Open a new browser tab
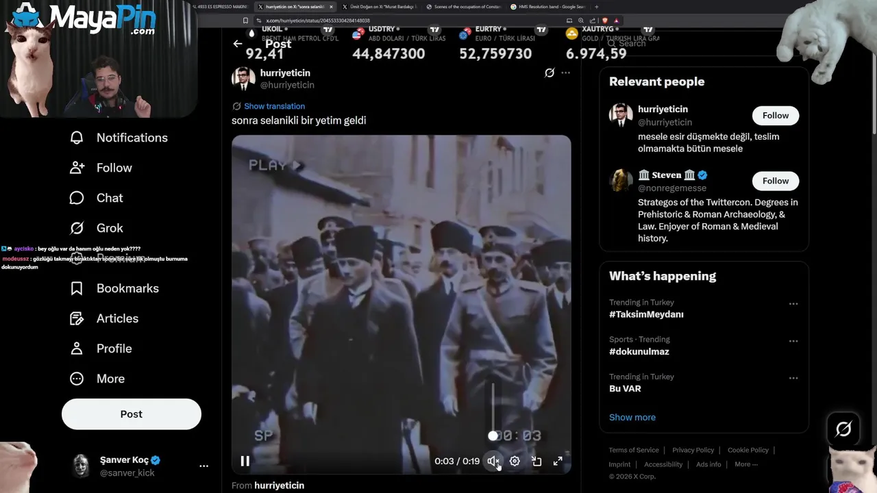877x493 pixels. click(597, 7)
